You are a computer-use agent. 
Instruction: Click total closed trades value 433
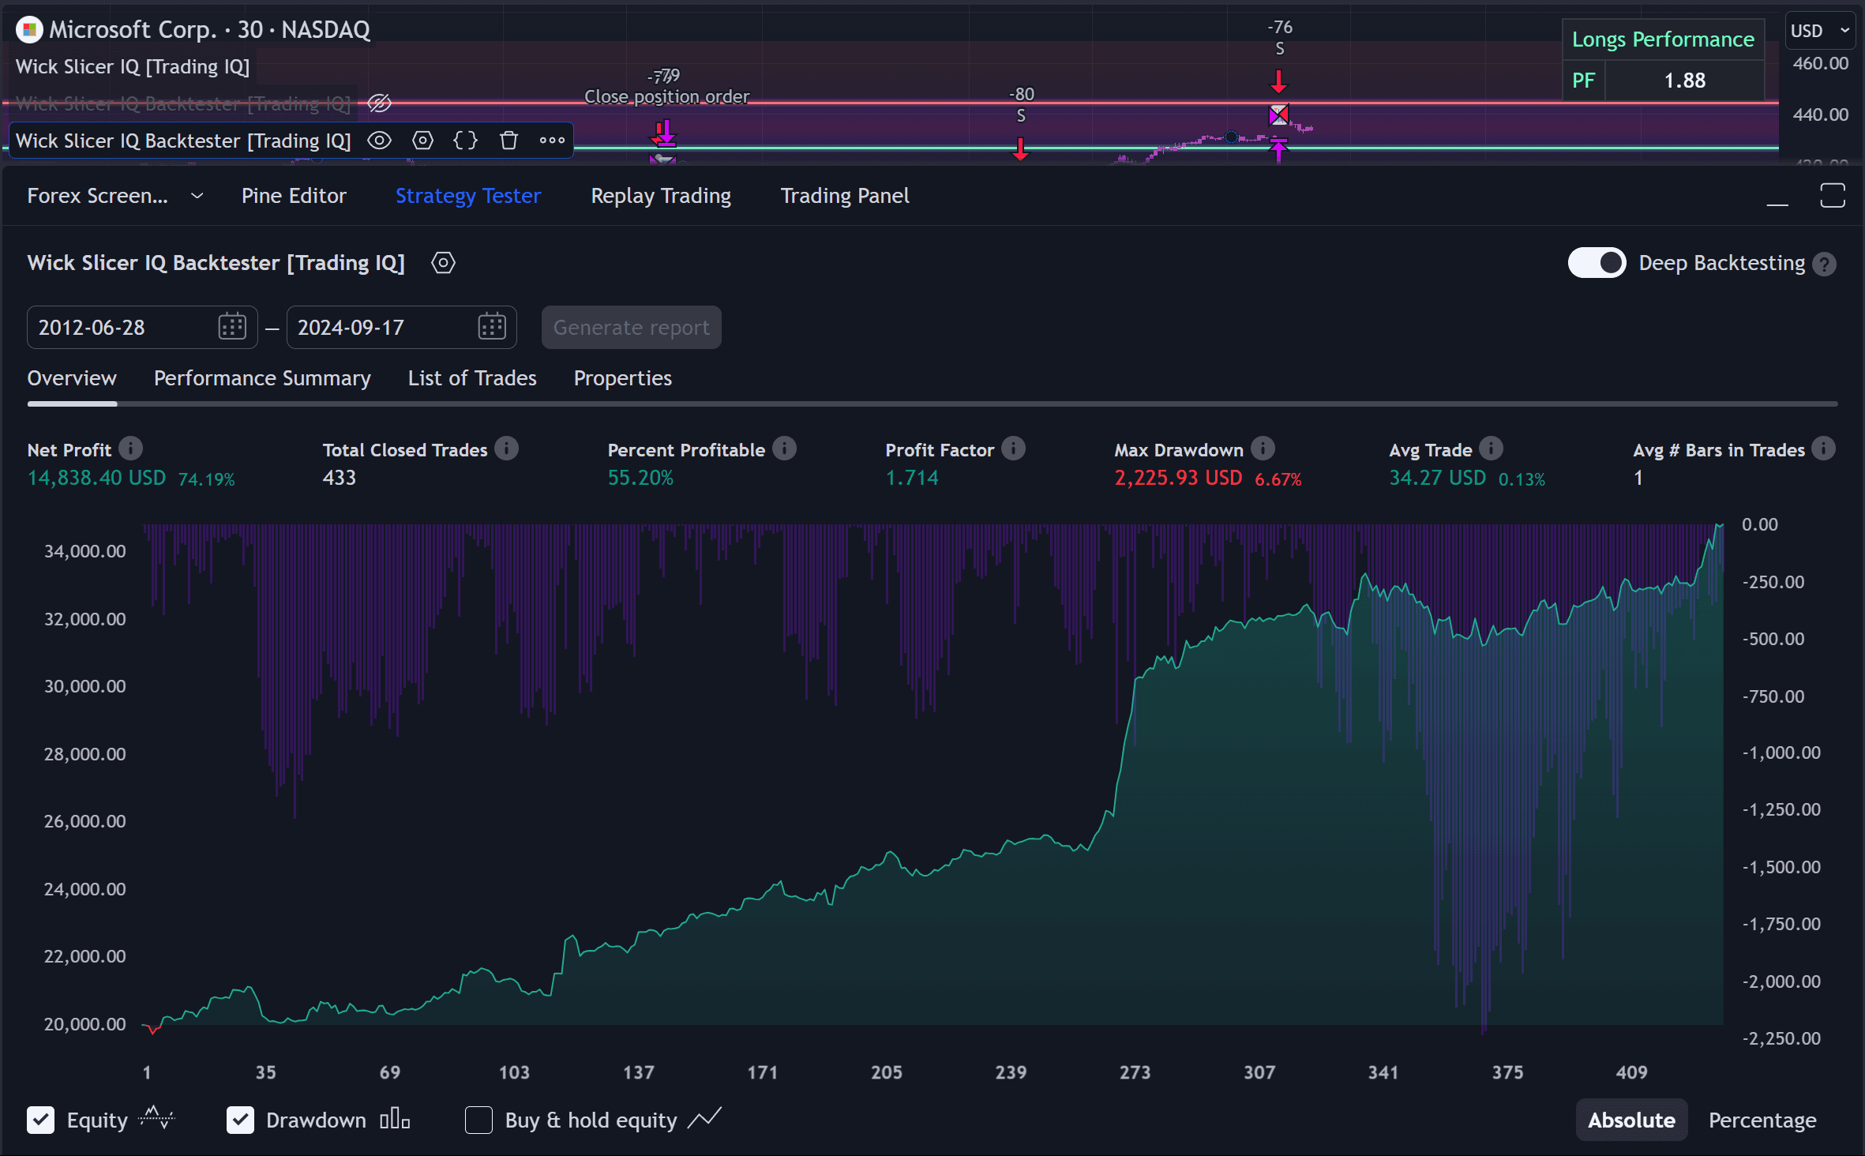click(x=340, y=478)
